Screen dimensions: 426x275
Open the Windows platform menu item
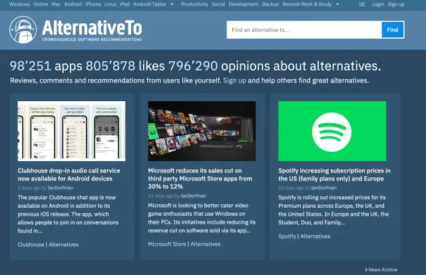click(x=19, y=5)
